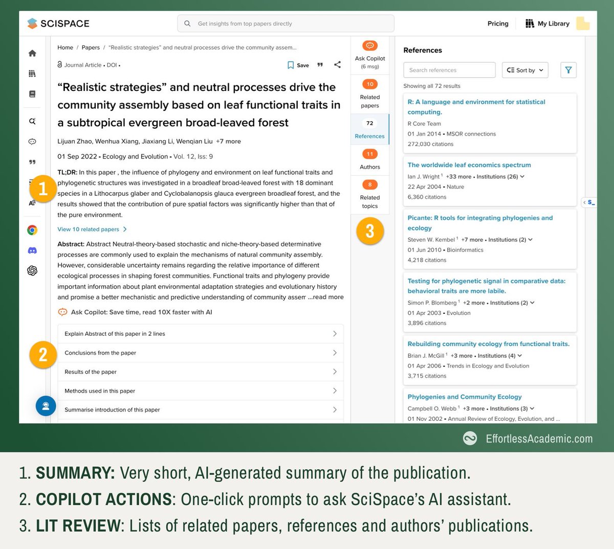Show '+7 more' authors
The height and width of the screenshot is (549, 614).
228,141
